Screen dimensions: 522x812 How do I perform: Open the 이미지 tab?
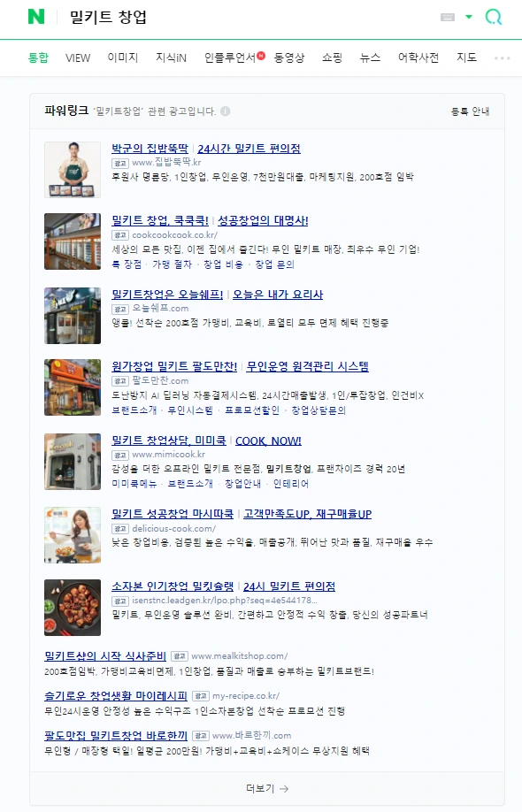point(123,57)
